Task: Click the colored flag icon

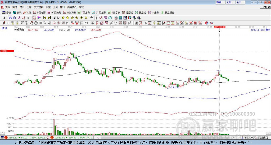Action: (39, 18)
